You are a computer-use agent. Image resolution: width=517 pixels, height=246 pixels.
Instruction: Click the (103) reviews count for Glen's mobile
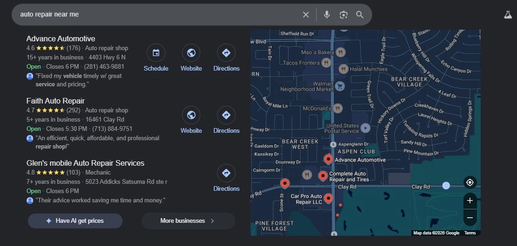coord(74,172)
